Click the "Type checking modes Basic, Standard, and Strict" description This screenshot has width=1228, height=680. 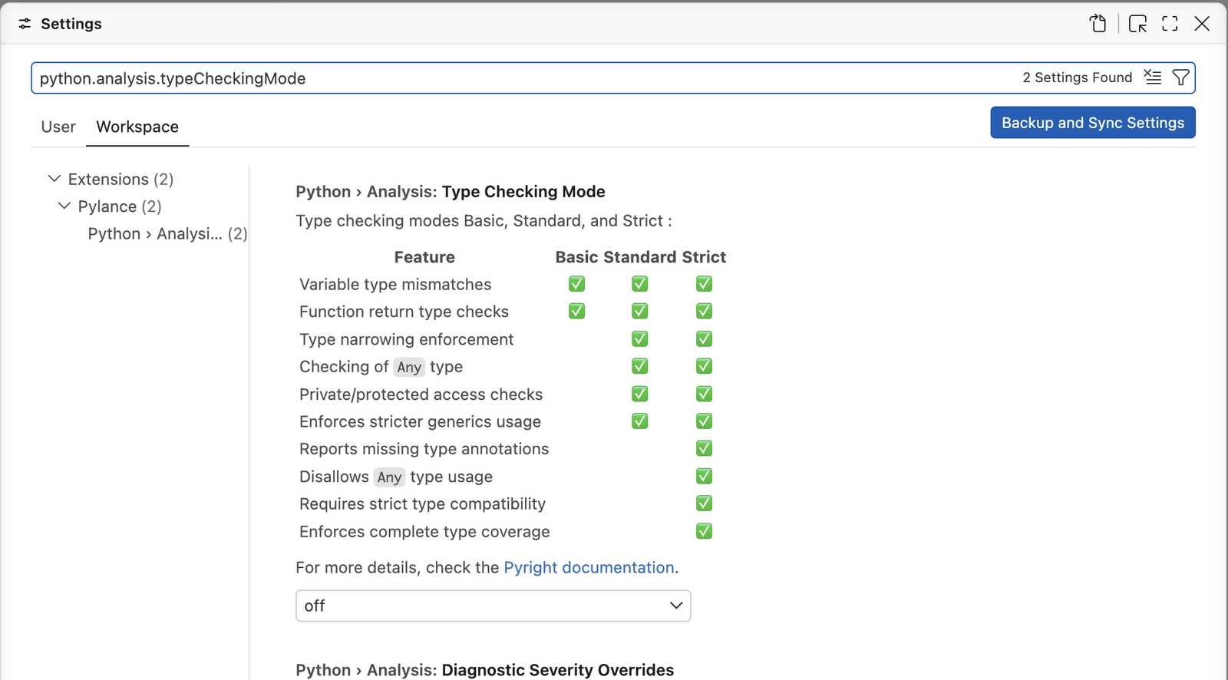click(x=484, y=221)
